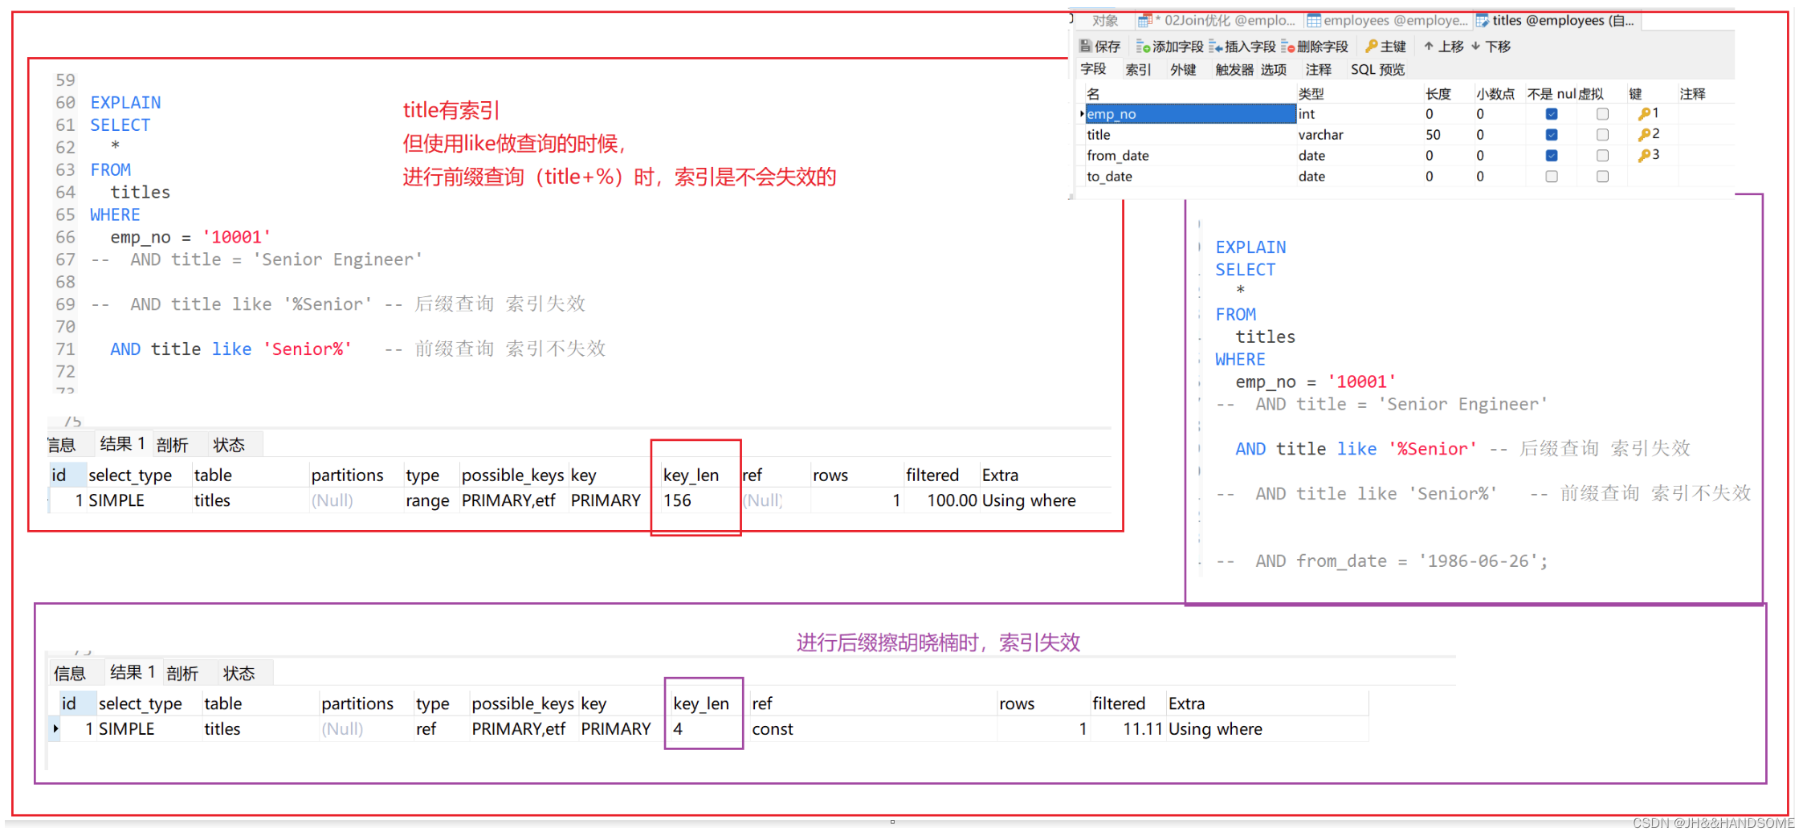
Task: Toggle 'not null' checkbox for title
Action: (x=1552, y=135)
